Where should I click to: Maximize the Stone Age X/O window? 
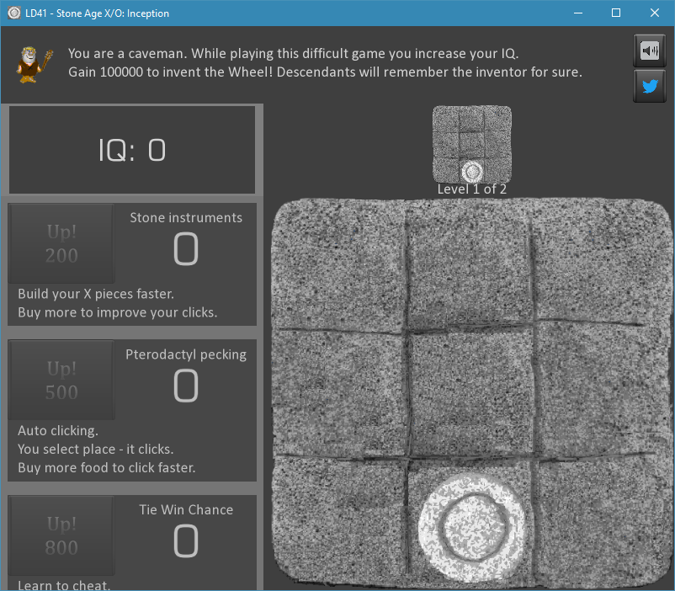pyautogui.click(x=616, y=13)
